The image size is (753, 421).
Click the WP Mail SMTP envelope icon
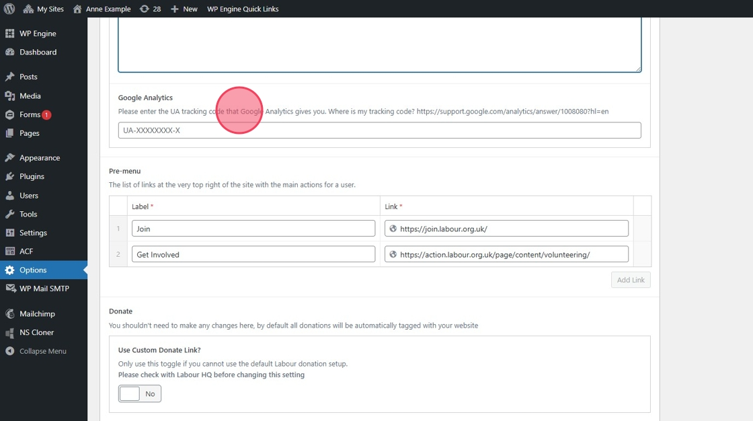10,289
